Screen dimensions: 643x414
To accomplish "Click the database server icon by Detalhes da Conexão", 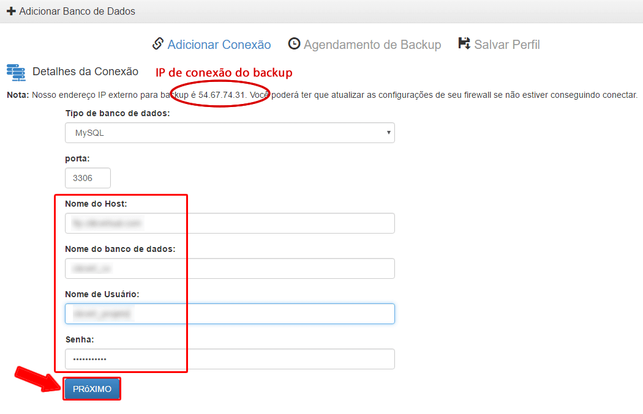I will pyautogui.click(x=16, y=72).
